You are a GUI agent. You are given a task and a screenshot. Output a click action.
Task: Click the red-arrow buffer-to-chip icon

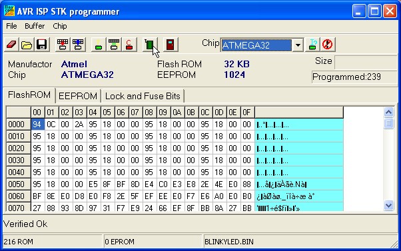[63, 45]
